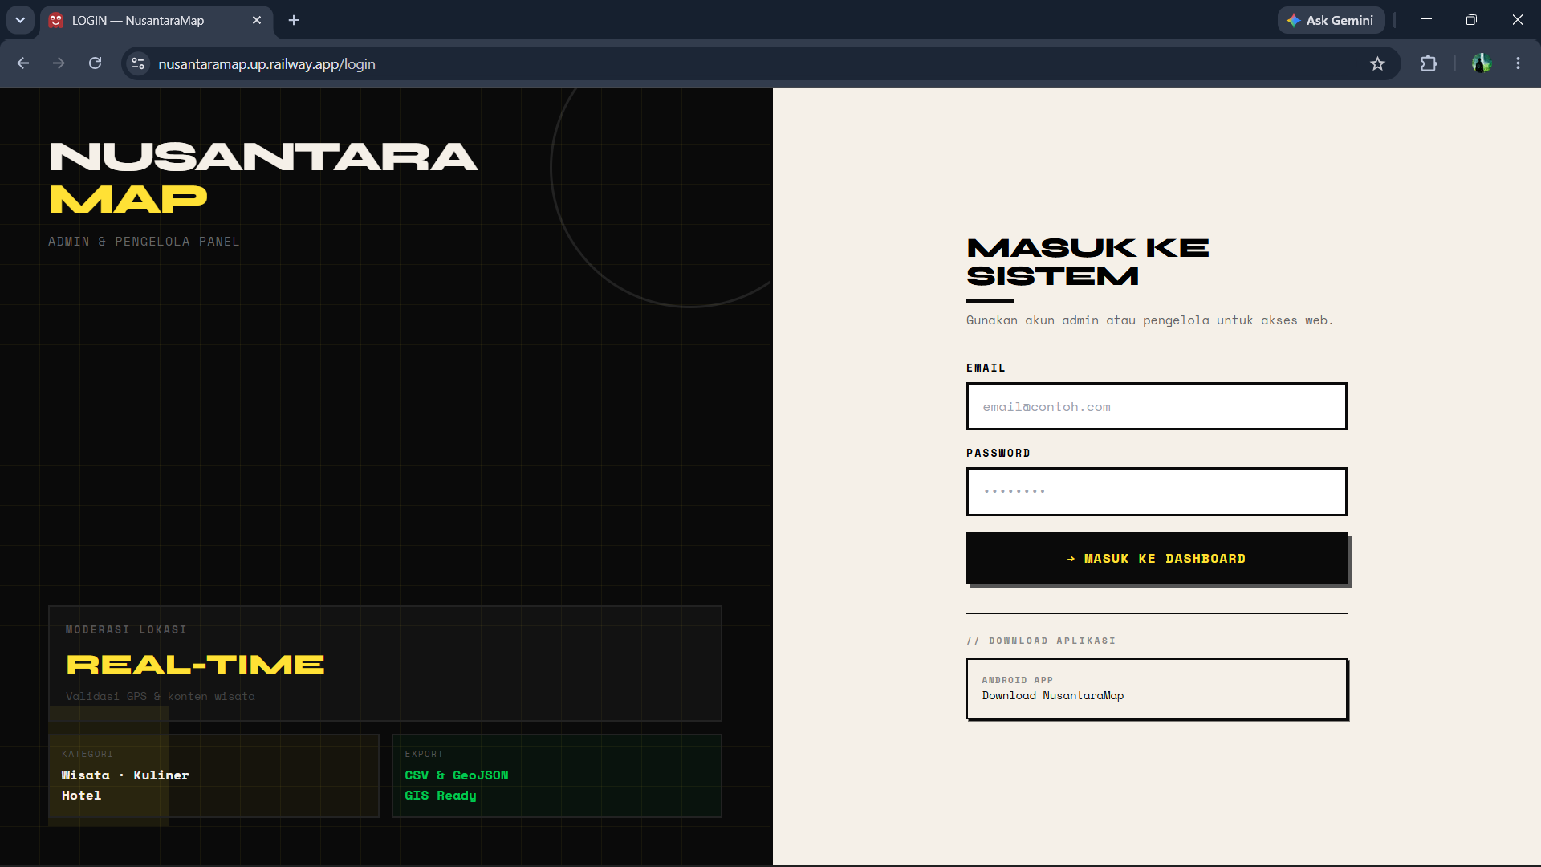
Task: Click the Kategori Wisata Kuliner Hotel card
Action: pos(213,775)
